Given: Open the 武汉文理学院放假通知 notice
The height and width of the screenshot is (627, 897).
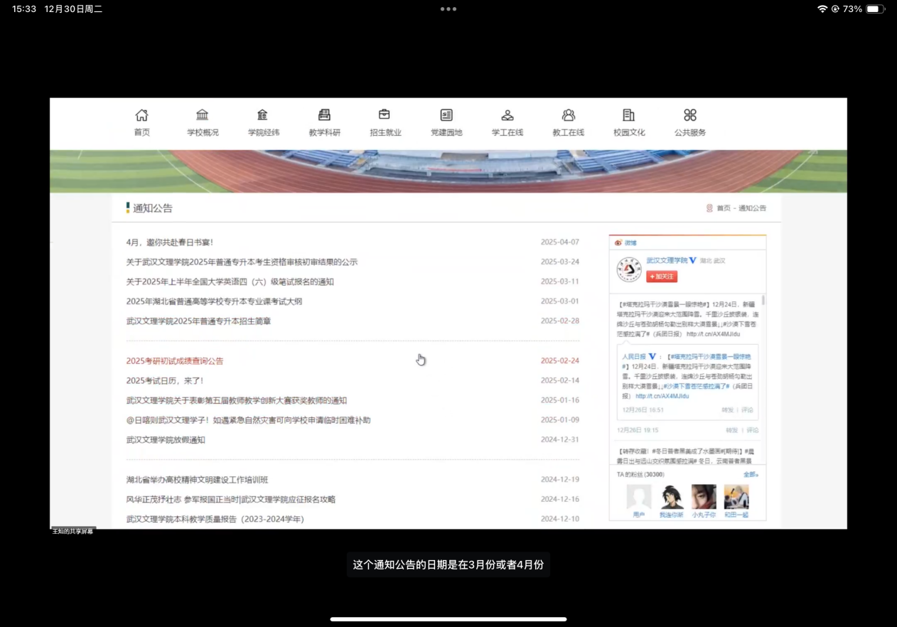Looking at the screenshot, I should pyautogui.click(x=166, y=440).
